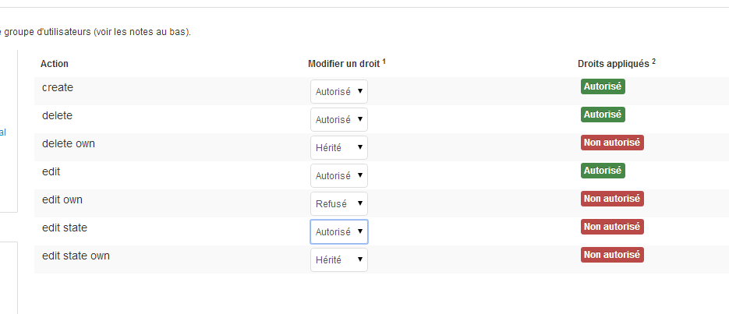Click the delete own action label
The image size is (729, 314).
(69, 143)
